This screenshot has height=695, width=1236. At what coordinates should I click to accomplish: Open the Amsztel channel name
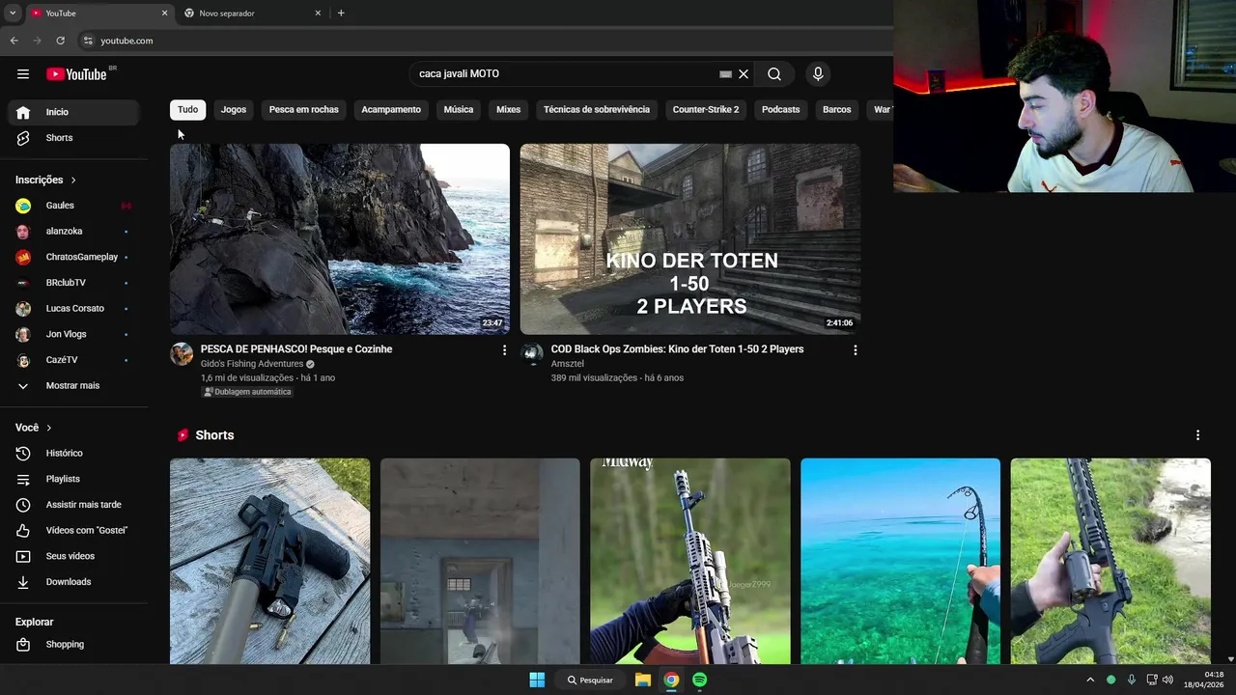point(568,364)
